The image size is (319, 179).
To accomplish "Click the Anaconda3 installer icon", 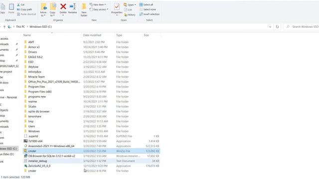I will [25, 146].
